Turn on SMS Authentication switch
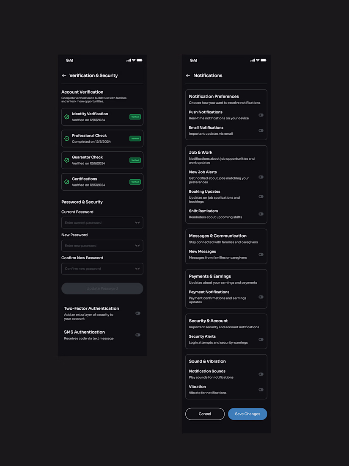 [138, 335]
